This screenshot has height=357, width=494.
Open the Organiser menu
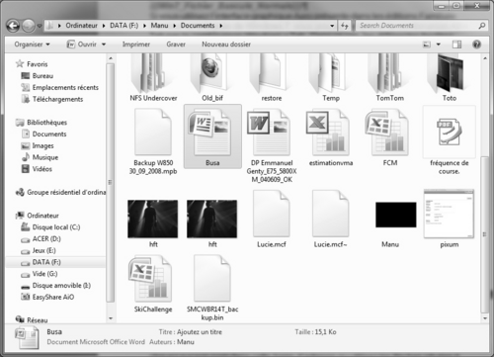point(32,45)
